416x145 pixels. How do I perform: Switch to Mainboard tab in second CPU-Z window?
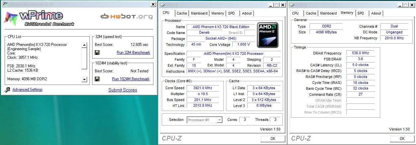[328, 13]
